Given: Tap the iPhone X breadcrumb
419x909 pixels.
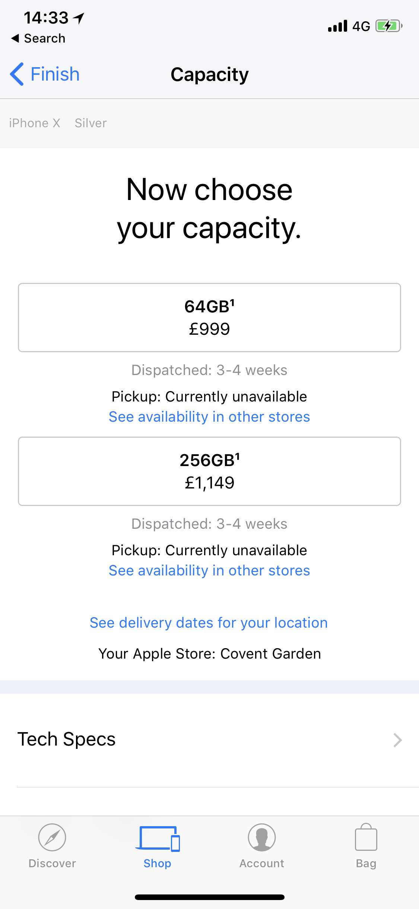Looking at the screenshot, I should pos(35,123).
